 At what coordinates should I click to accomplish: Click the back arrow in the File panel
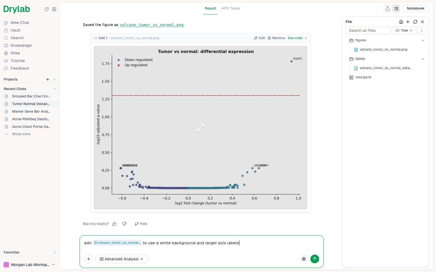coord(408,22)
